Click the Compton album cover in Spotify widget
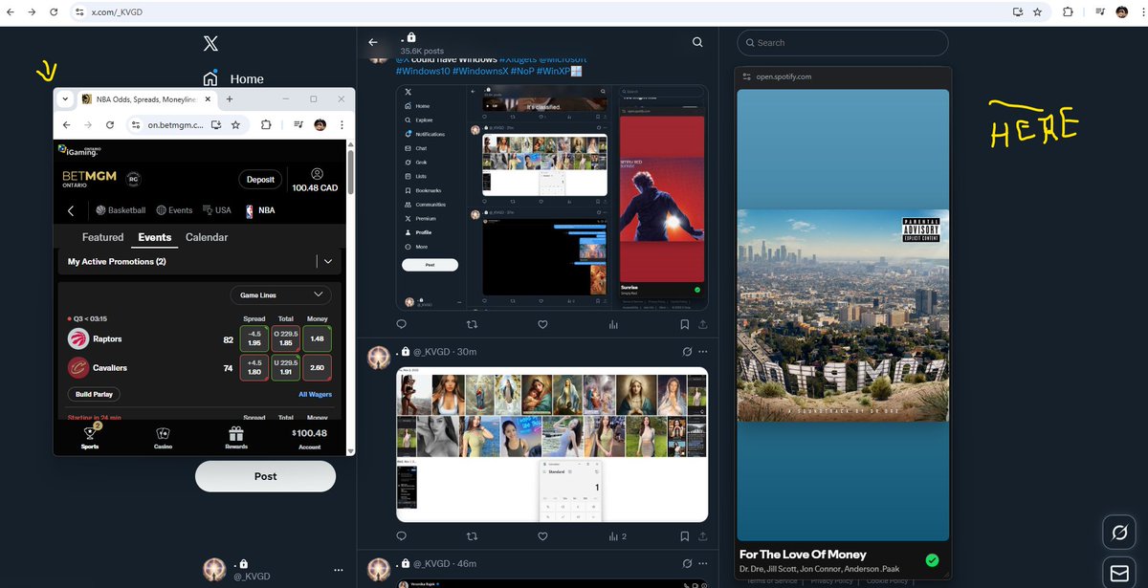Image resolution: width=1148 pixels, height=588 pixels. tap(843, 316)
